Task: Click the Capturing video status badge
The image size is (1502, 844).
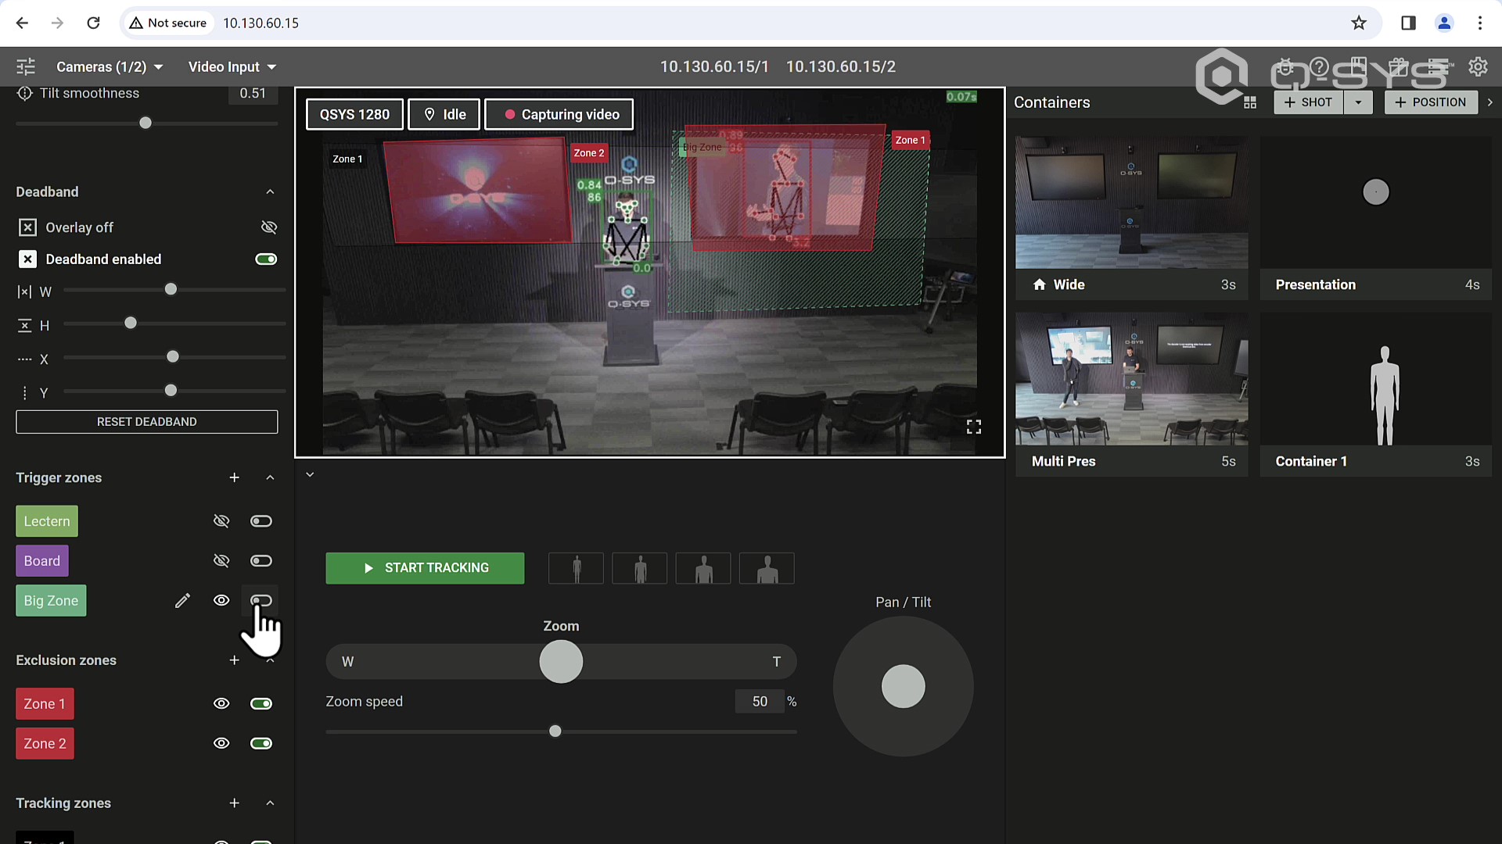Action: (x=559, y=114)
